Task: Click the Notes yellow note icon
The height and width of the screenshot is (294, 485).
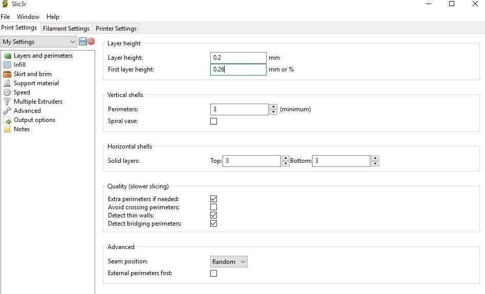Action: [x=7, y=129]
